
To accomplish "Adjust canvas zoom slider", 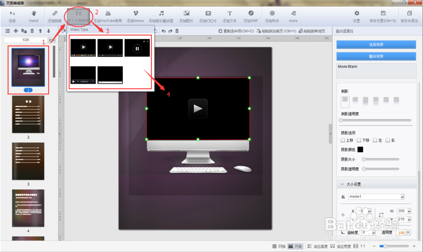I will tap(394, 246).
